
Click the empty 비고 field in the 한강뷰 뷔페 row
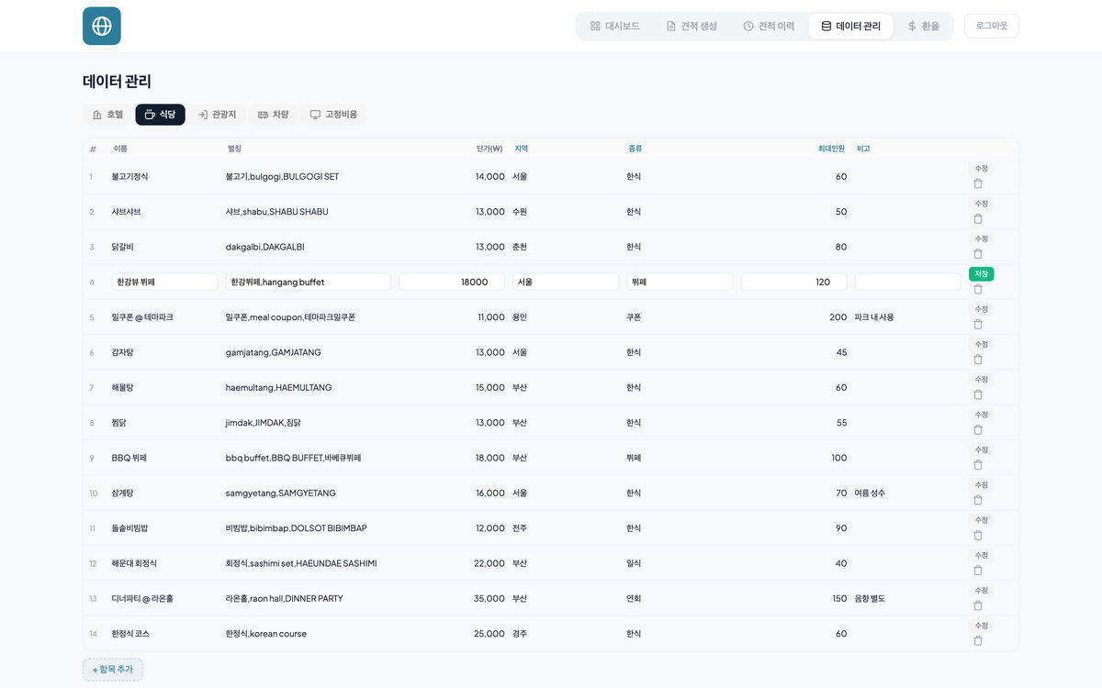pyautogui.click(x=907, y=282)
